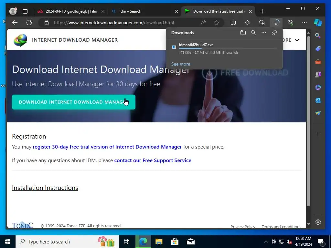331x248 pixels.
Task: Close the idm - Search tab
Action: pyautogui.click(x=176, y=11)
